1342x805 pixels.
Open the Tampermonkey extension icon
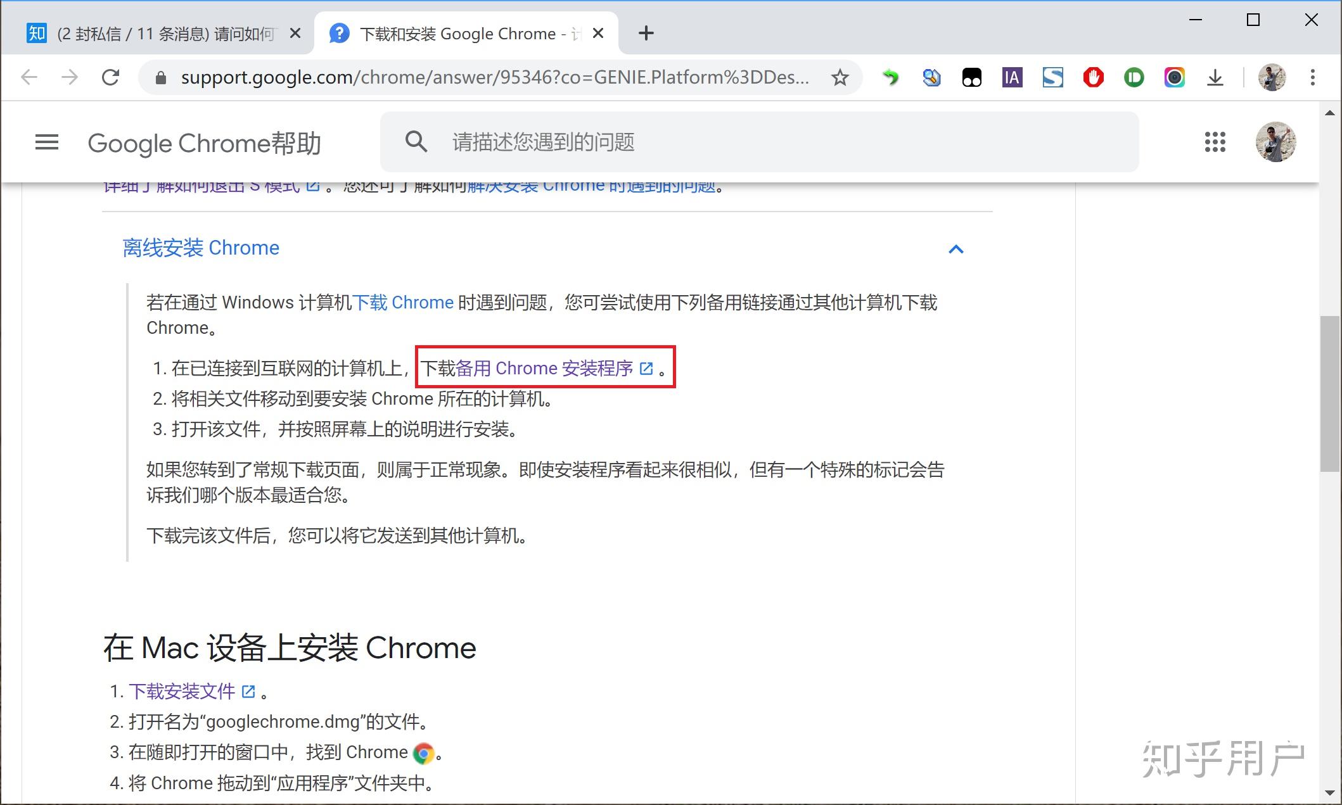click(x=972, y=77)
